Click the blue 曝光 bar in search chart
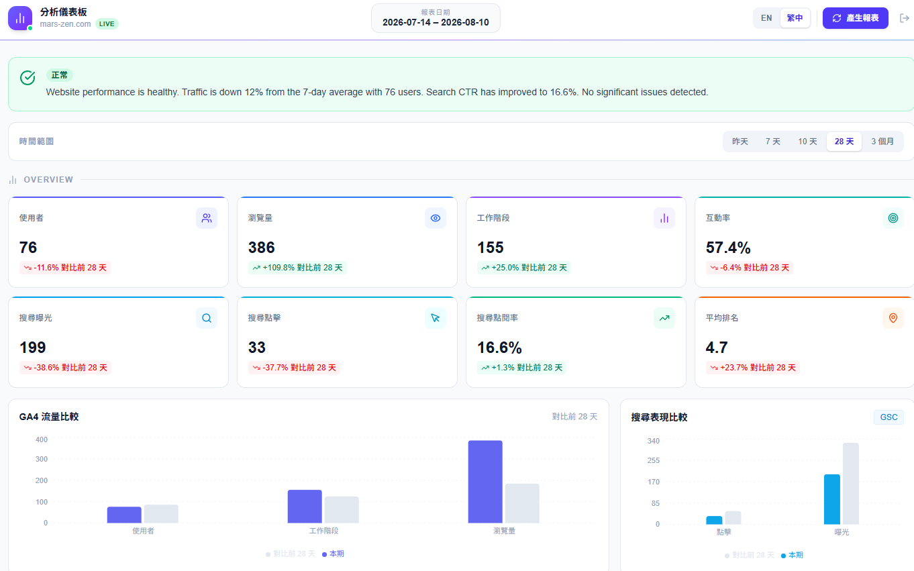 [832, 499]
